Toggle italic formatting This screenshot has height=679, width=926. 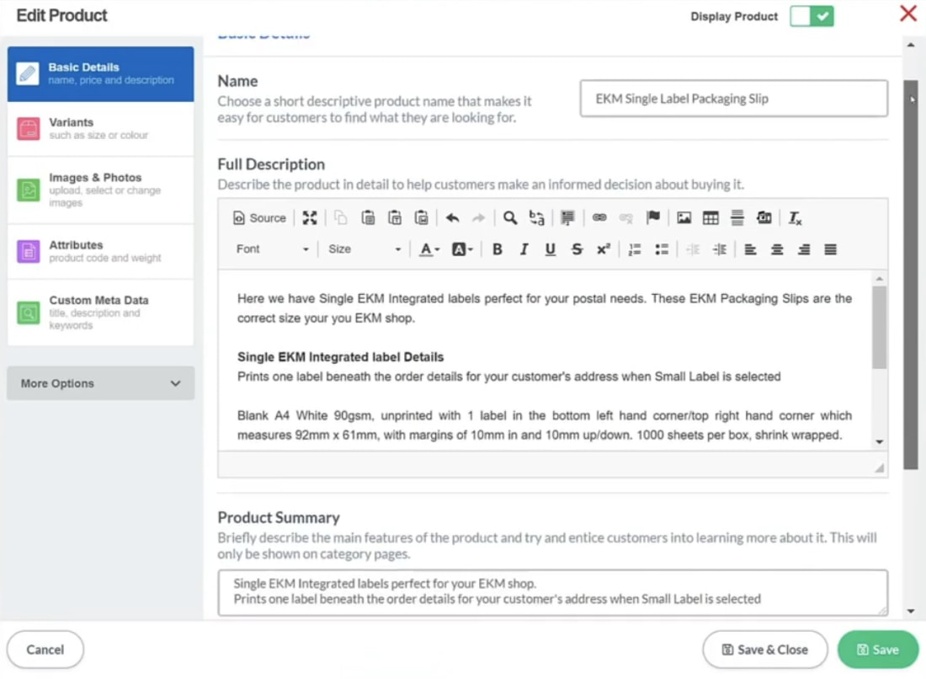[x=524, y=249]
